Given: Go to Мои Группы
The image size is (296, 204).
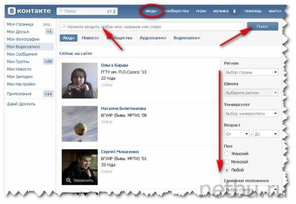Looking at the screenshot, I should (18, 61).
